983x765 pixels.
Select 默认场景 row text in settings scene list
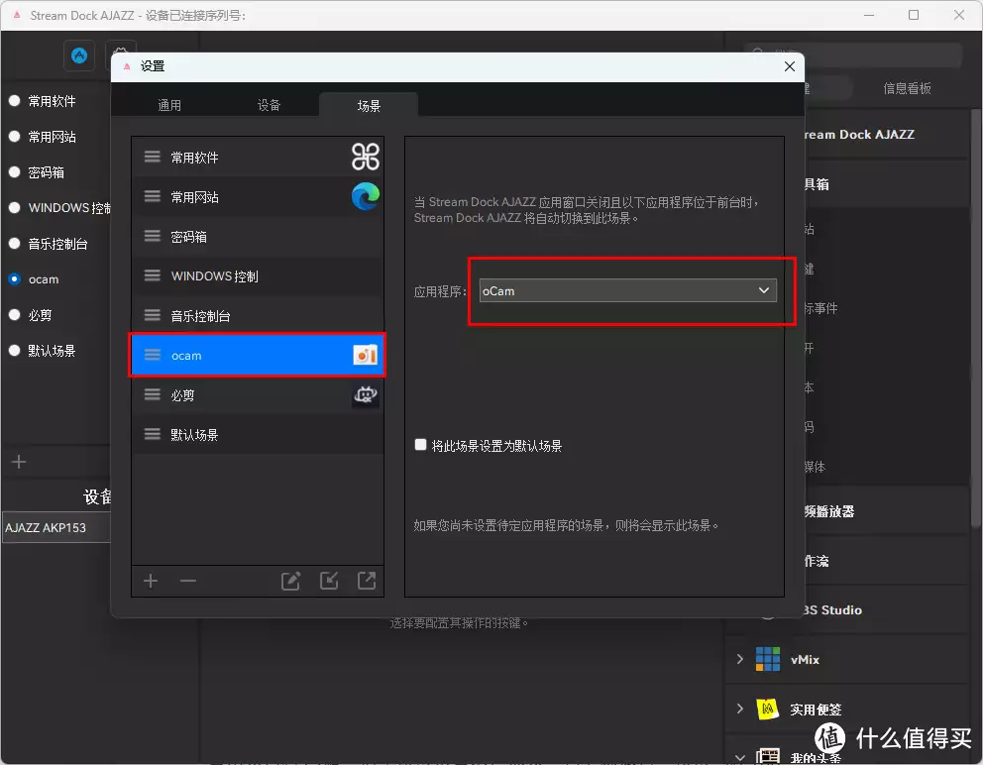click(194, 435)
